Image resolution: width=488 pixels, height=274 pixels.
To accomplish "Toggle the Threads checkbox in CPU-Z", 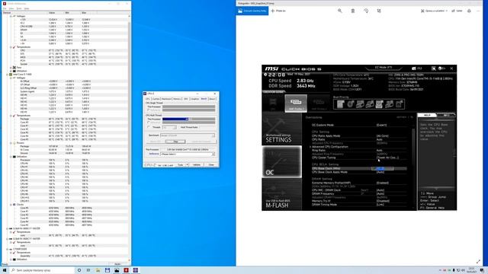I will (x=149, y=127).
